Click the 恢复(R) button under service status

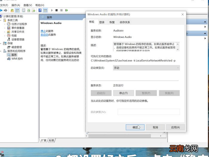[x=169, y=93]
